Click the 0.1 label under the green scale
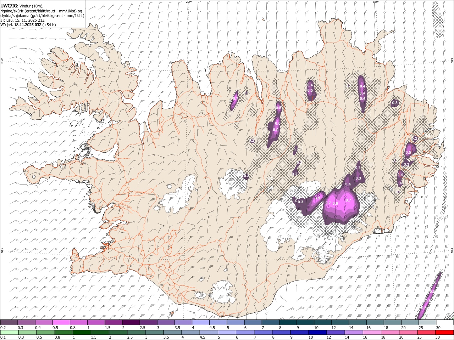Image resolution: width=454 pixels, height=340 pixels. coord(2,338)
